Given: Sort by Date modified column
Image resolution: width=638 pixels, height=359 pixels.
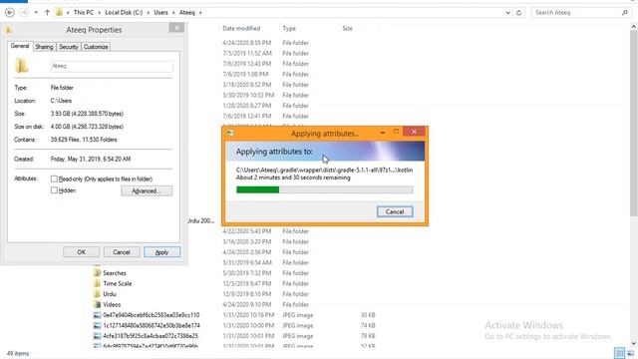Looking at the screenshot, I should pyautogui.click(x=241, y=29).
